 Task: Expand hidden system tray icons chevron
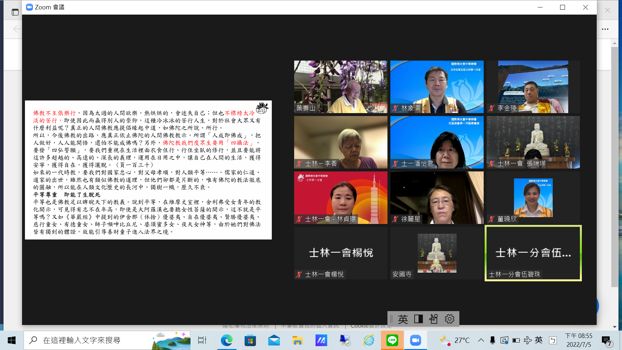(x=481, y=340)
